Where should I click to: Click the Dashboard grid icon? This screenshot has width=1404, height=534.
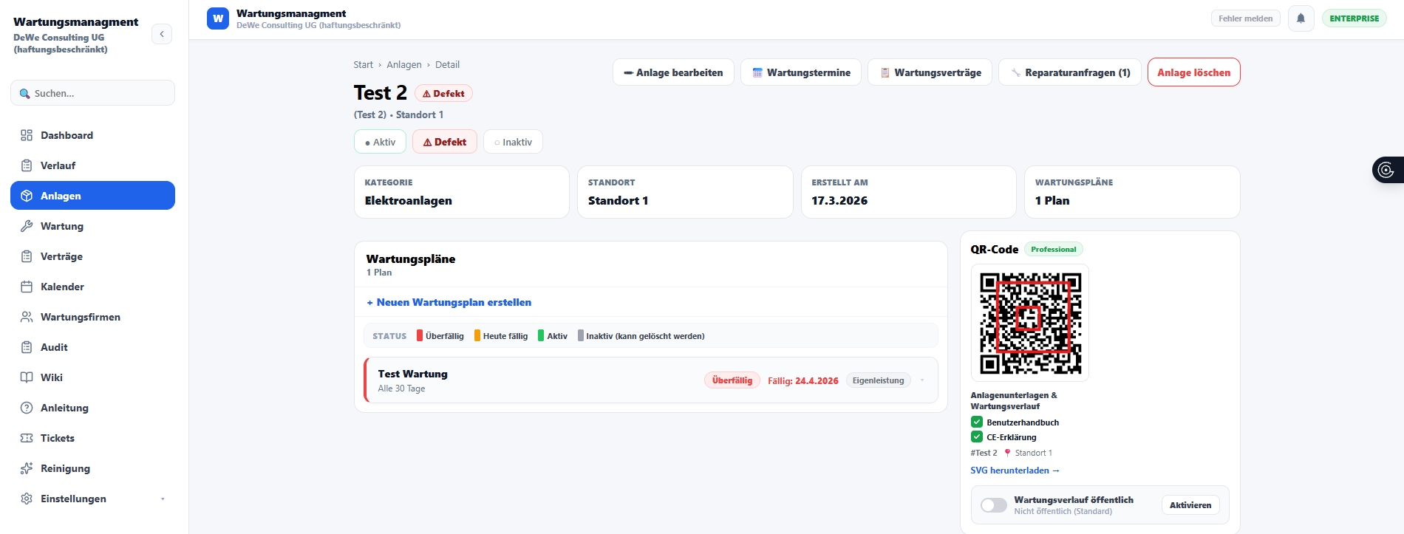pyautogui.click(x=27, y=135)
